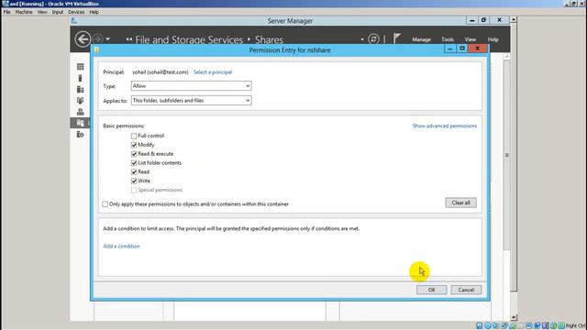Click the fifth sidebar icon below Storage Pools
Viewport: 587px width, 330px height.
[x=80, y=112]
